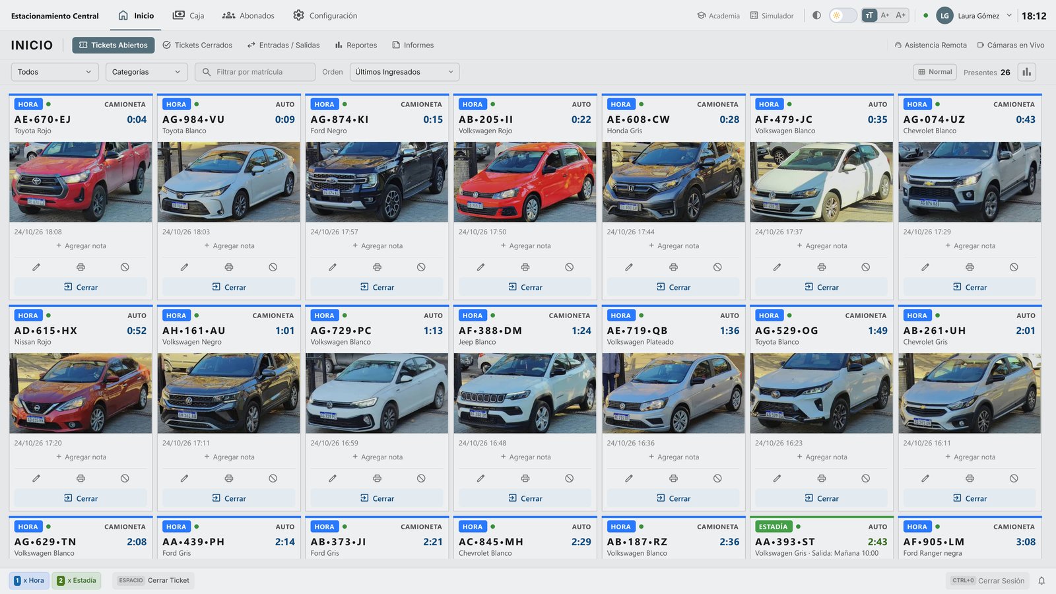Expand the Categorías dropdown
1056x594 pixels.
(x=147, y=72)
